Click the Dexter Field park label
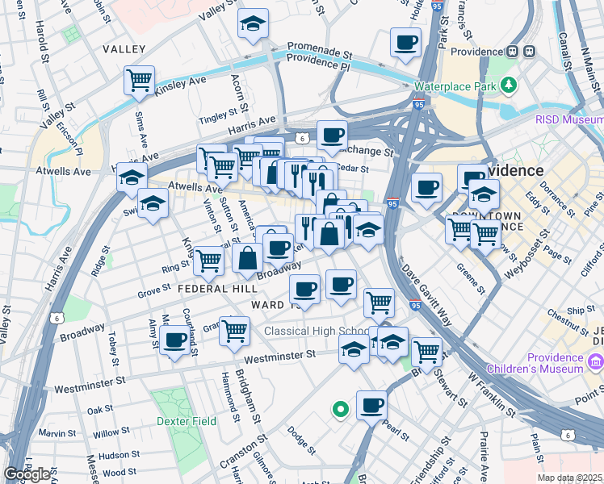 tap(187, 421)
